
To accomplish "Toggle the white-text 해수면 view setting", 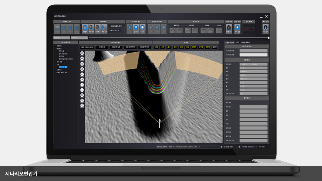I will tap(214, 47).
